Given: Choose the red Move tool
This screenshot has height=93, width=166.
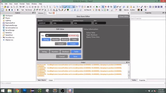Looking at the screenshot, I should (106, 7).
